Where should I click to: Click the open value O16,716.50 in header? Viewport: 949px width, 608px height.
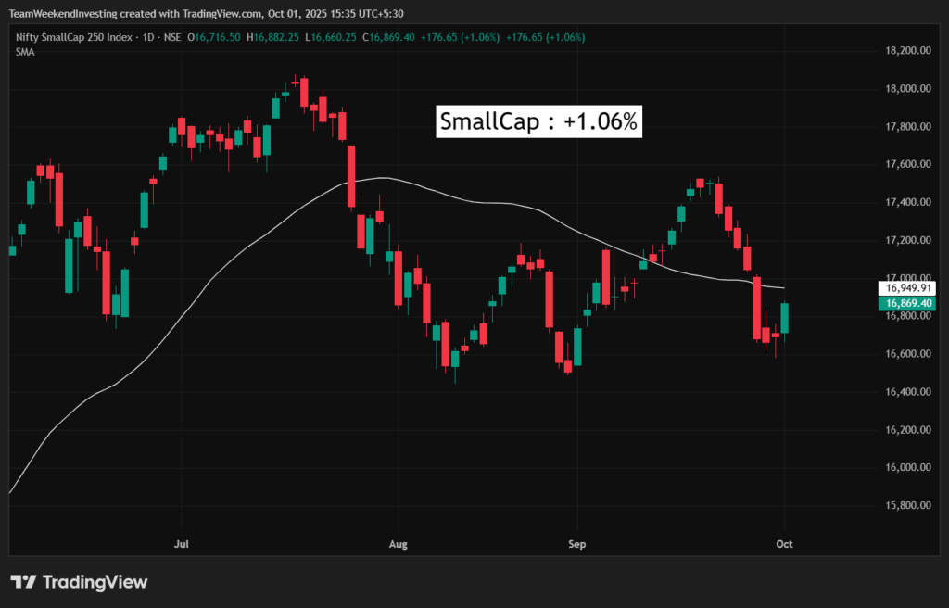click(x=215, y=37)
